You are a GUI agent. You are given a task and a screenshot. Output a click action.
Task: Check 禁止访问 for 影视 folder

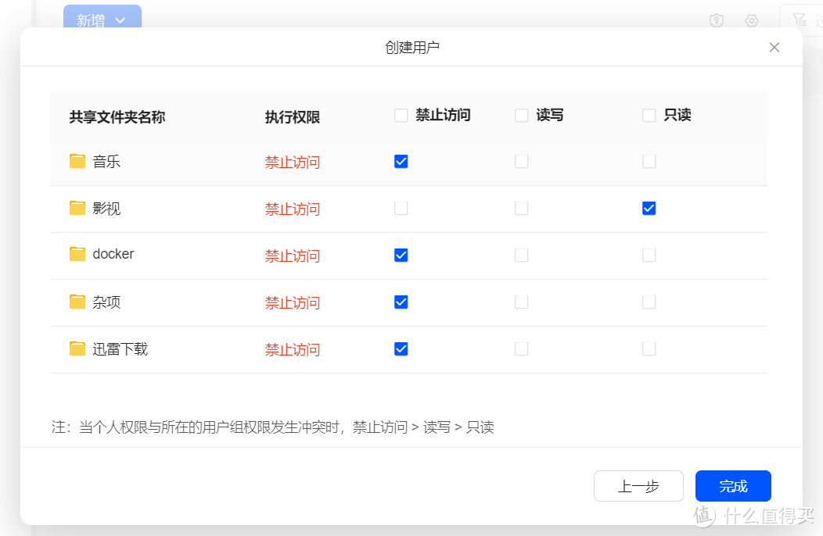tap(401, 208)
